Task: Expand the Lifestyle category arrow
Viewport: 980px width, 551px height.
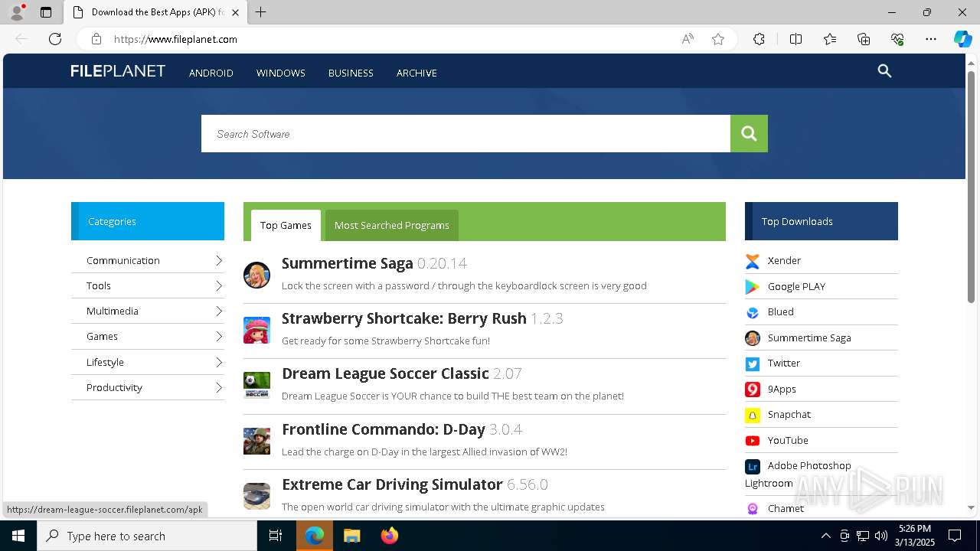Action: (x=218, y=363)
